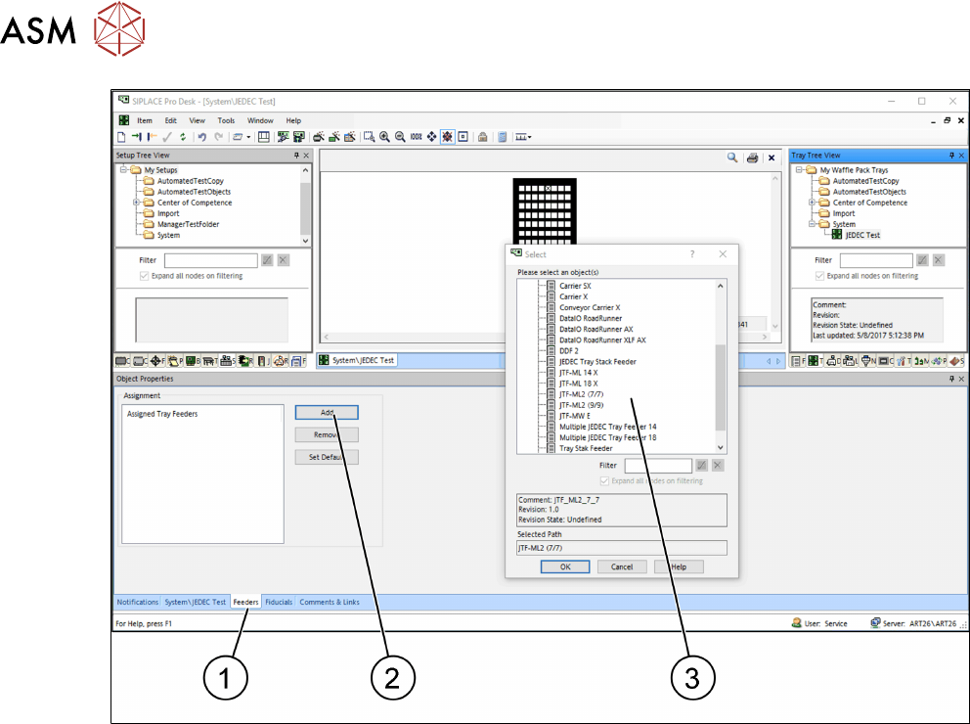970x724 pixels.
Task: Toggle Expand all nodes in Tray Tree View
Action: pyautogui.click(x=819, y=276)
